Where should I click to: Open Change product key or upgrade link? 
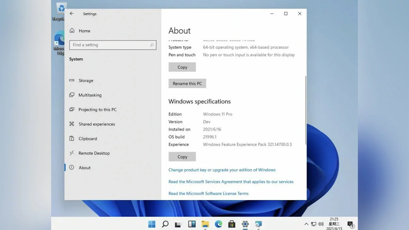click(222, 170)
